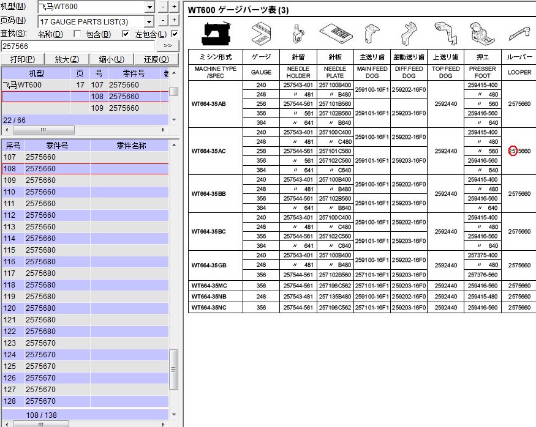Select lower list row 115 2575680
This screenshot has width=536, height=427.
click(x=85, y=250)
